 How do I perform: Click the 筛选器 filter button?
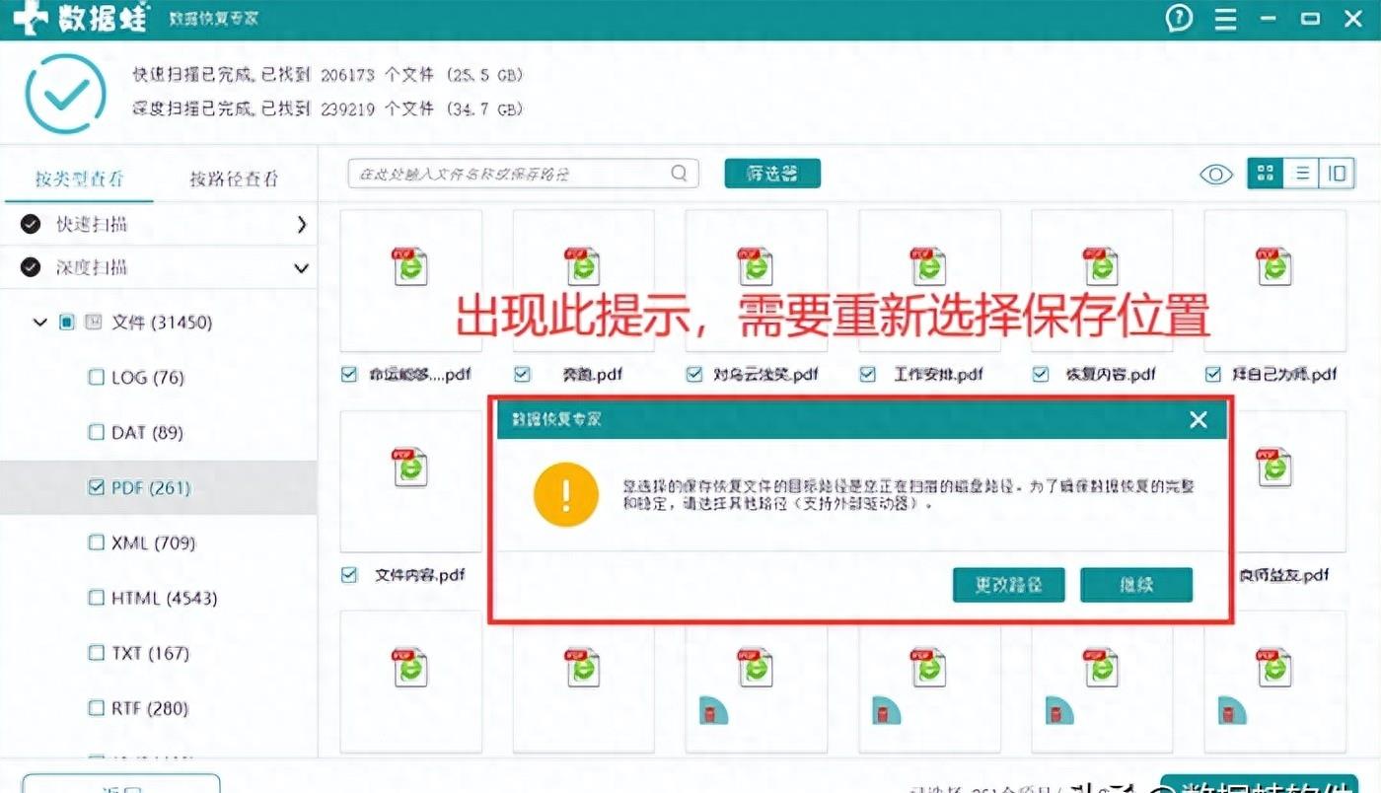(x=772, y=173)
